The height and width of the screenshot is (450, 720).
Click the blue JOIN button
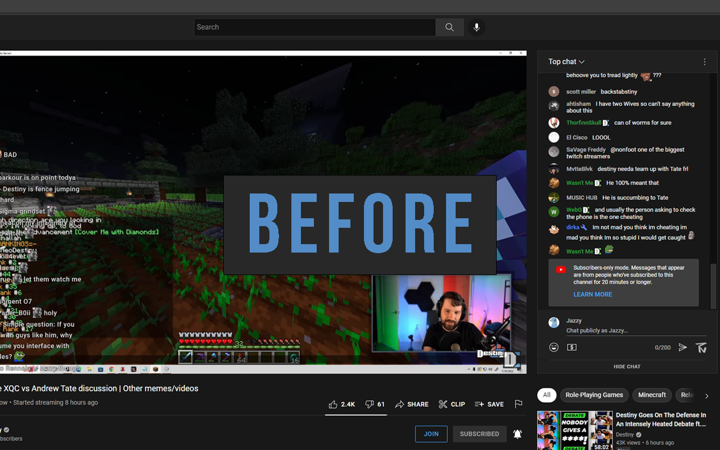pyautogui.click(x=431, y=434)
